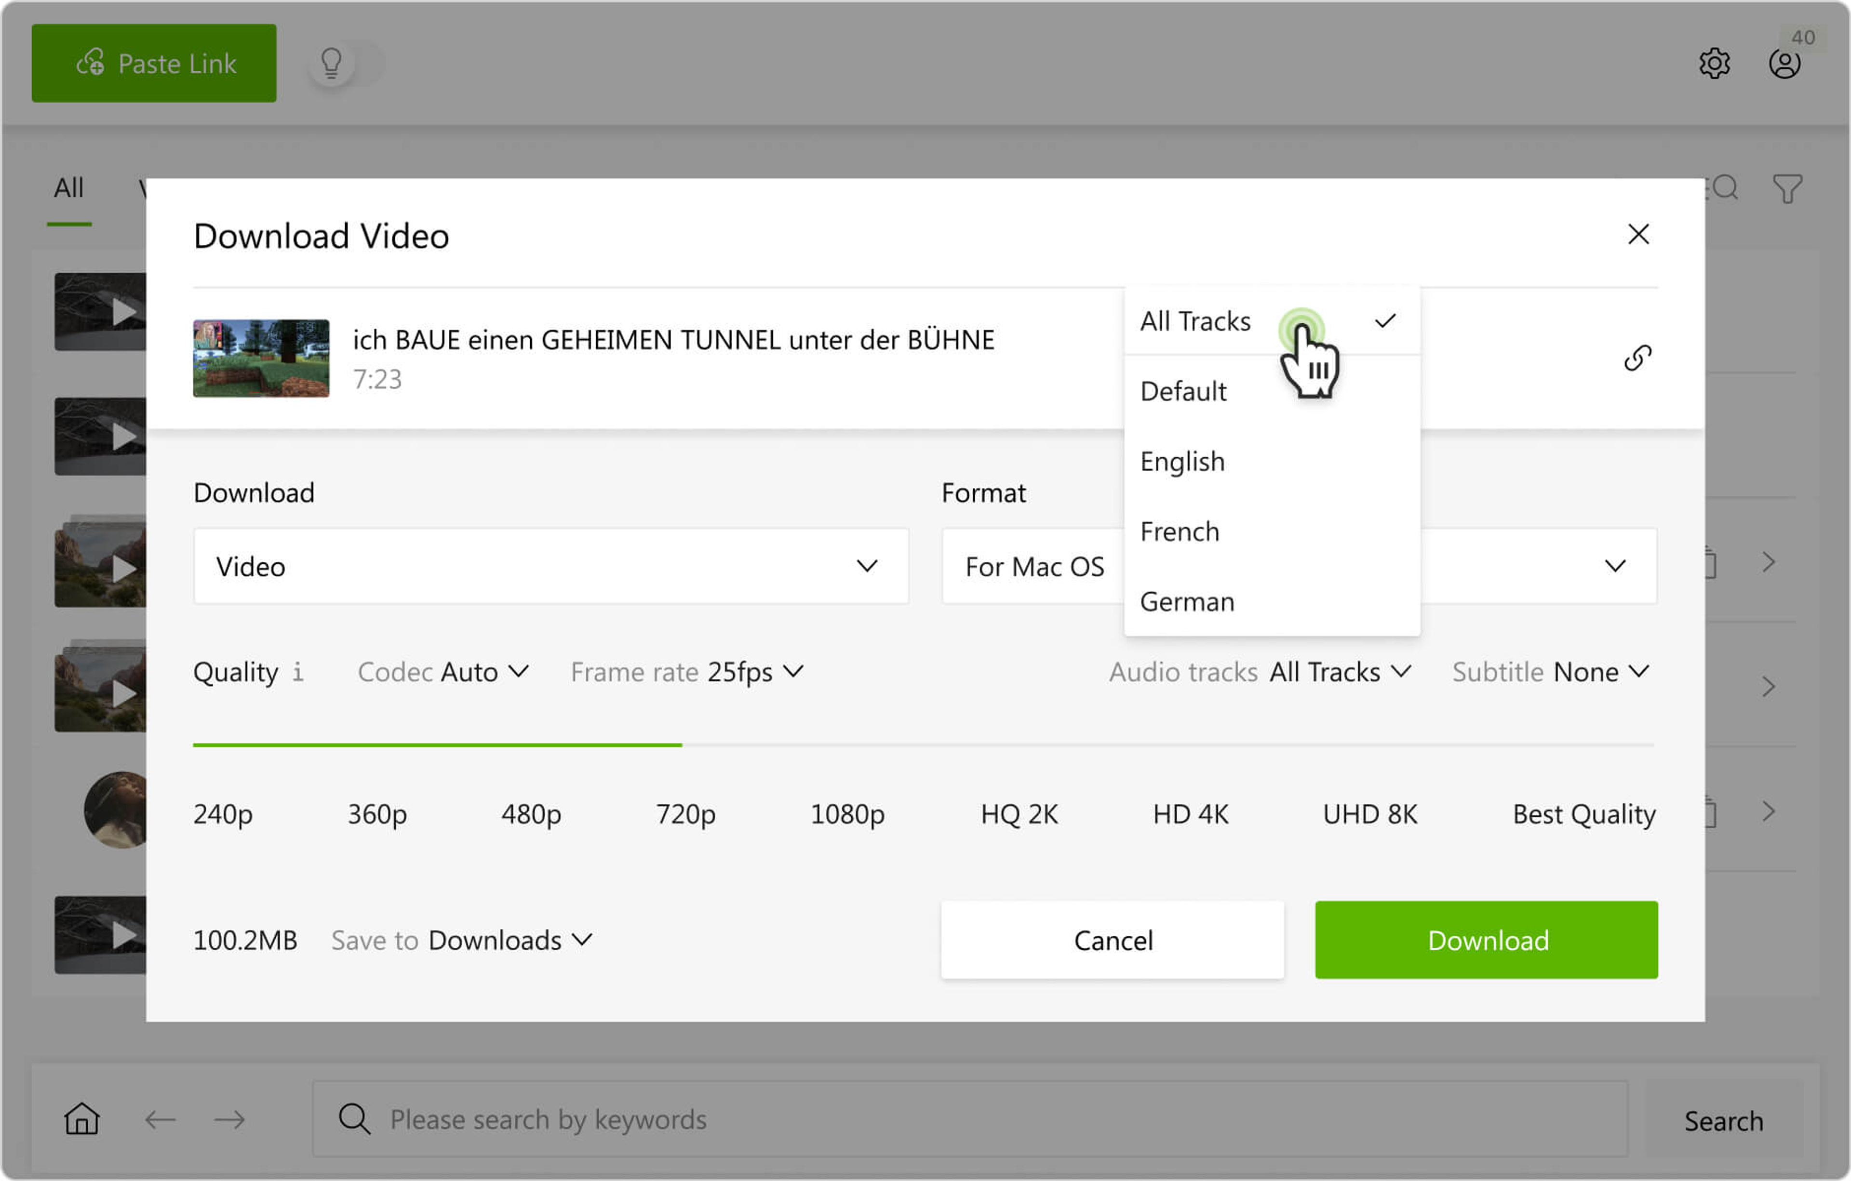Close the Download Video dialog
The height and width of the screenshot is (1181, 1851).
point(1638,234)
